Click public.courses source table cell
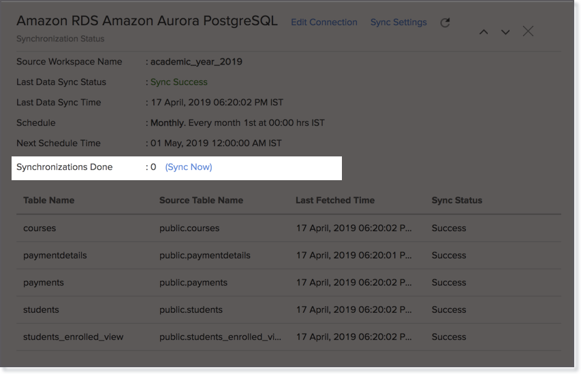 tap(189, 228)
